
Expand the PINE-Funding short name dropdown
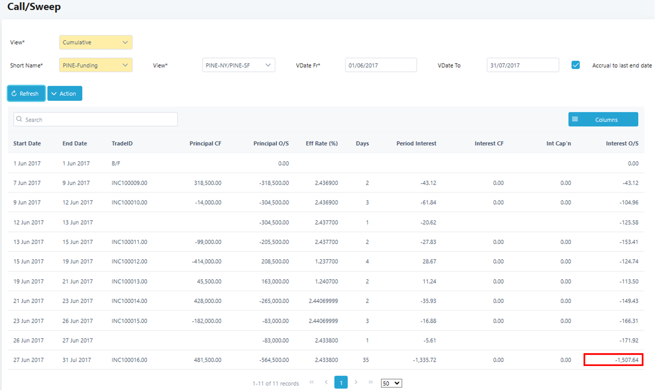[96, 65]
